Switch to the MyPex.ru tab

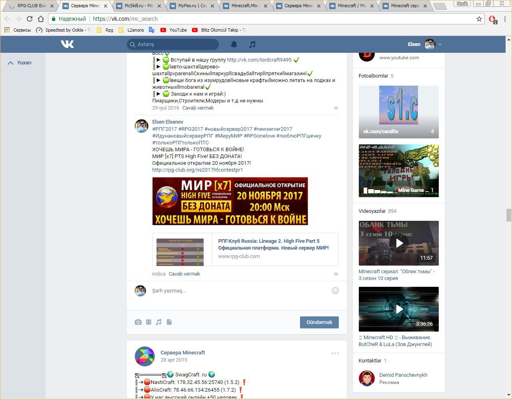(x=192, y=6)
